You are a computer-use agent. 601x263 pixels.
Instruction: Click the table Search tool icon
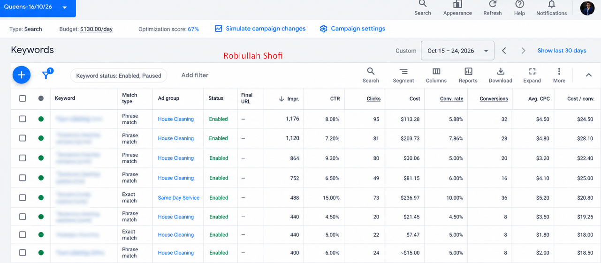tap(371, 71)
